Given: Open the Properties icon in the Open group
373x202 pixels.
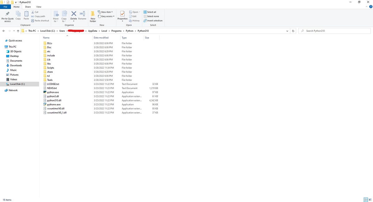Looking at the screenshot, I should pyautogui.click(x=122, y=16).
